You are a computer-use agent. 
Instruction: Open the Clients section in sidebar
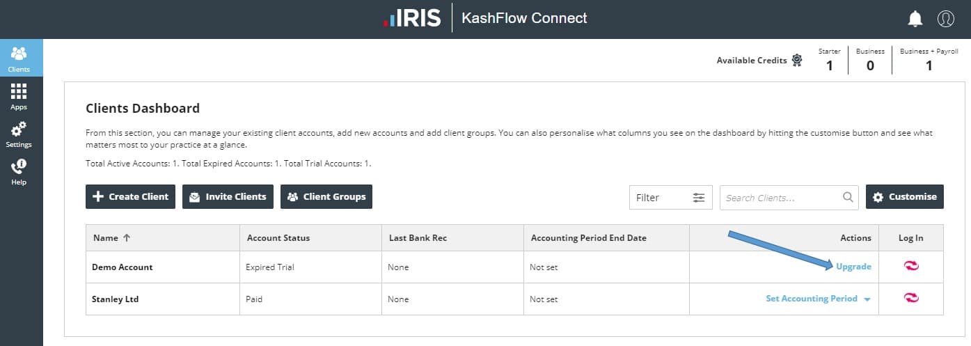point(19,58)
